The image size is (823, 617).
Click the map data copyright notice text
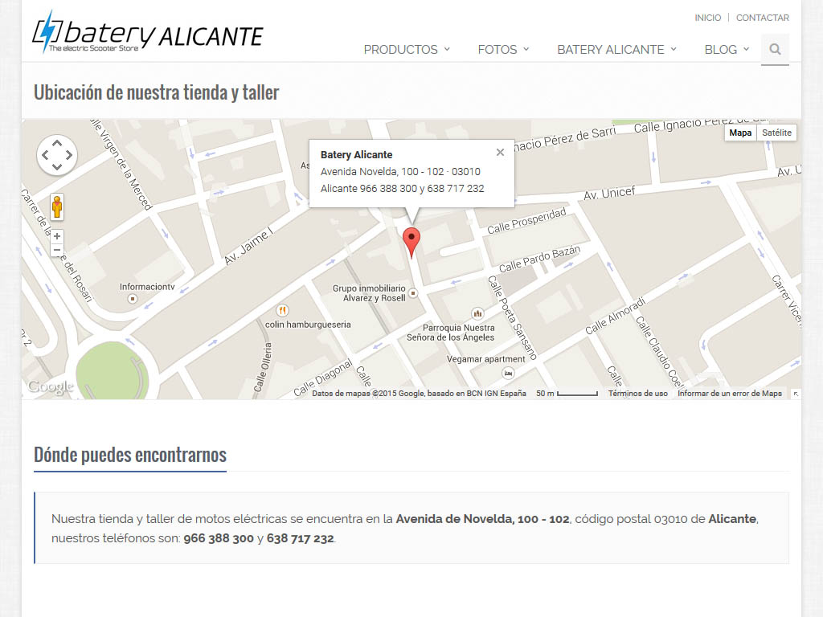pyautogui.click(x=419, y=394)
